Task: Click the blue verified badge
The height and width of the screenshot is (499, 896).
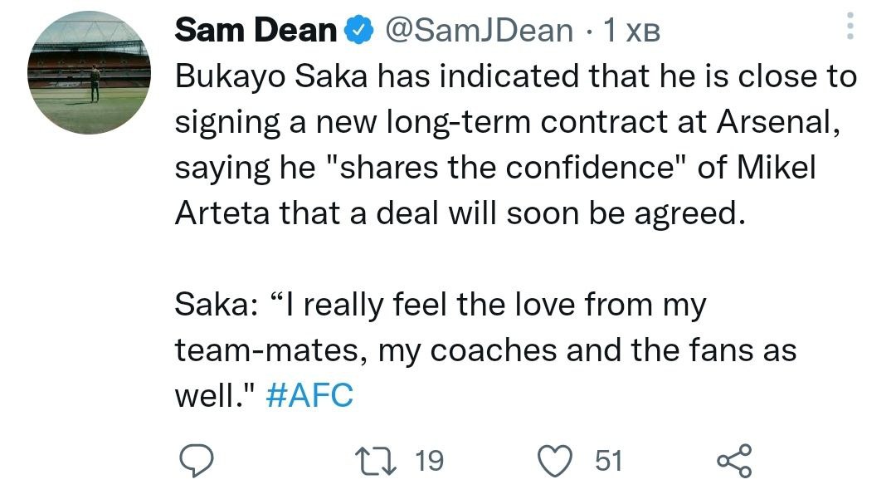Action: coord(356,31)
